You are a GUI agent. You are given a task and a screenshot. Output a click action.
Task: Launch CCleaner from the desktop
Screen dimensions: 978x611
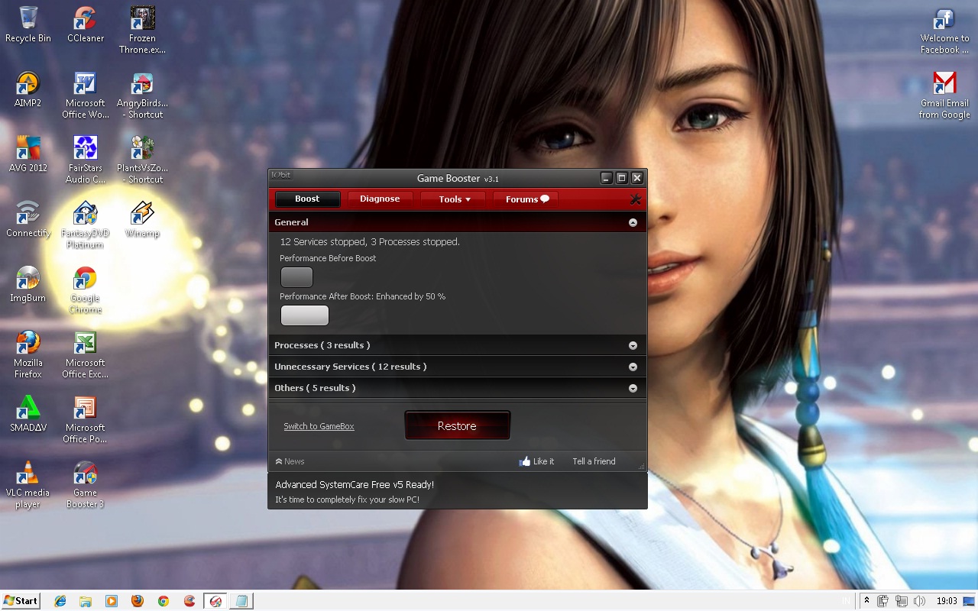(86, 24)
